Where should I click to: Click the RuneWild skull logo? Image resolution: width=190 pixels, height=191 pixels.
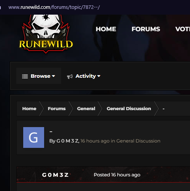point(46,34)
